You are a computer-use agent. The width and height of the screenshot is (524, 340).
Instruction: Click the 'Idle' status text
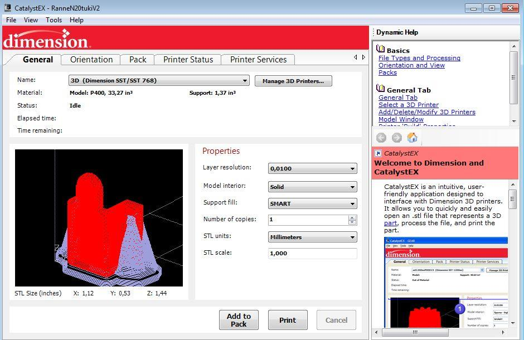click(75, 105)
